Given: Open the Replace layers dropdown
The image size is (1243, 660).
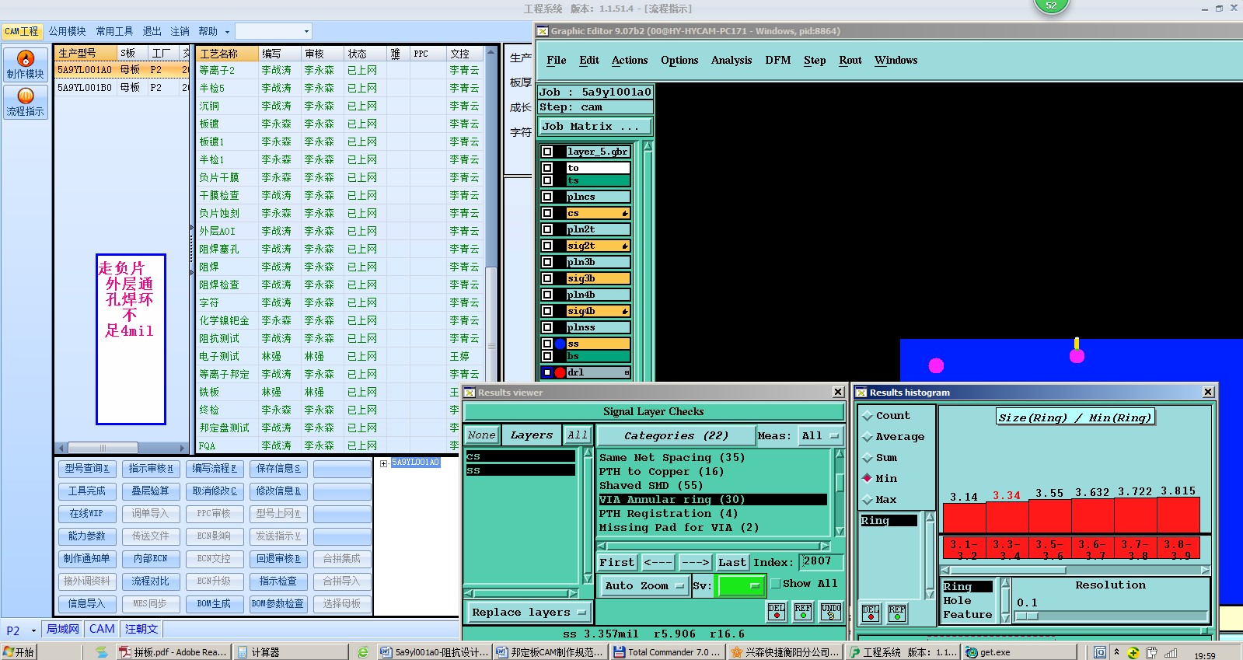Looking at the screenshot, I should (529, 613).
